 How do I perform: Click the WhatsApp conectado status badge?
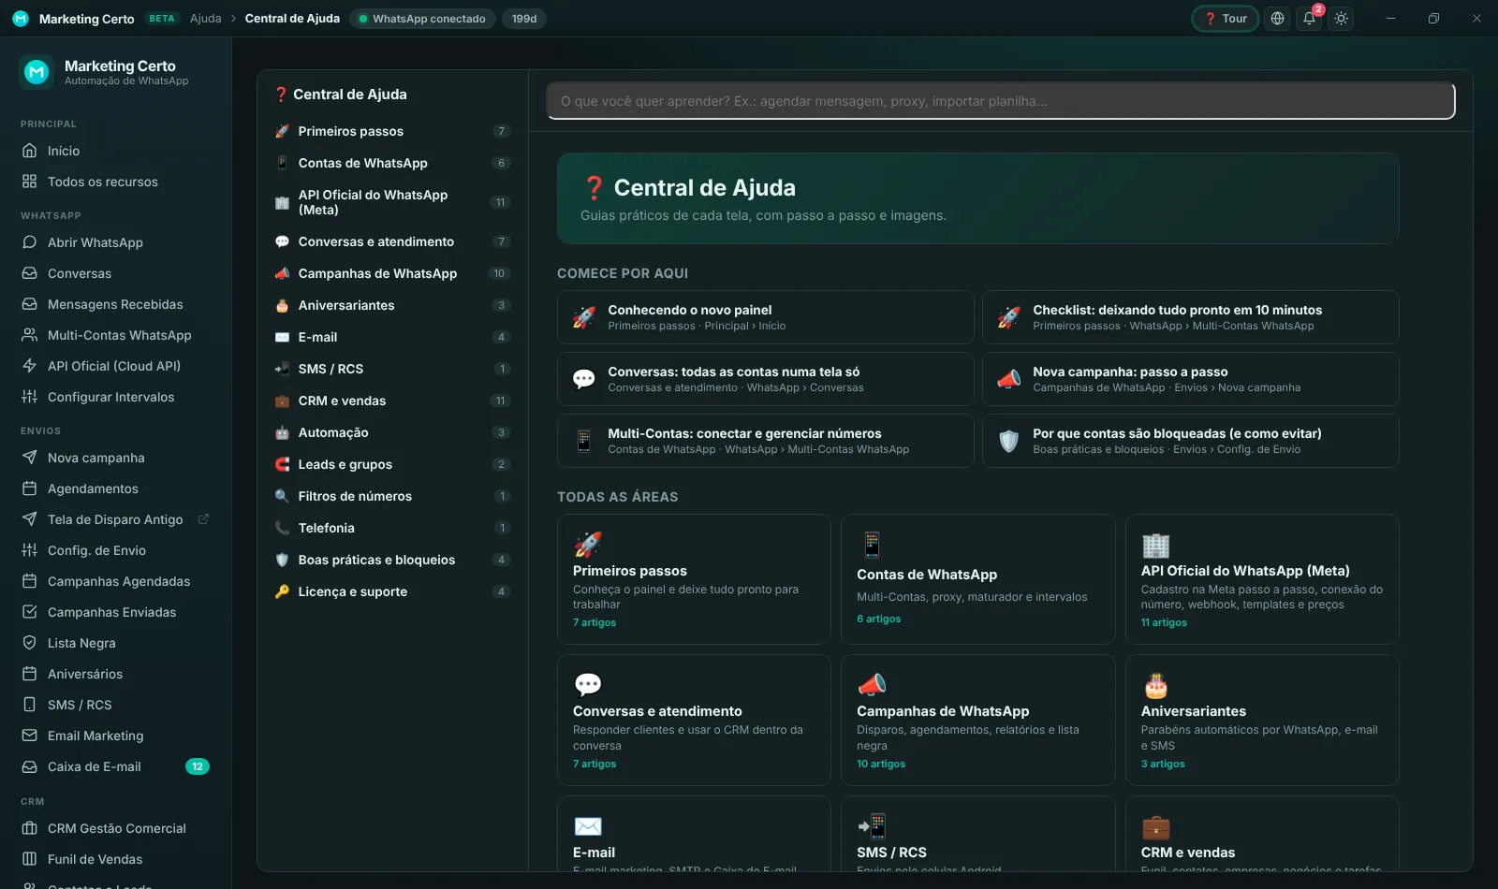click(x=422, y=19)
